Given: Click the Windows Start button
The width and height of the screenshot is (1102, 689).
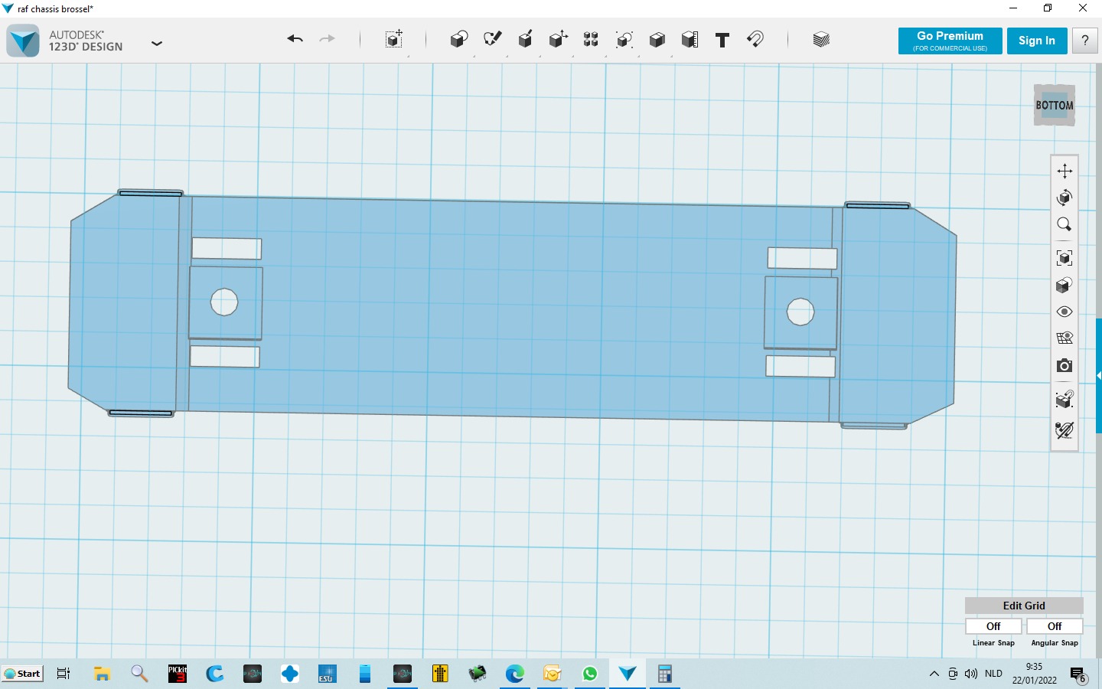Looking at the screenshot, I should tap(22, 674).
